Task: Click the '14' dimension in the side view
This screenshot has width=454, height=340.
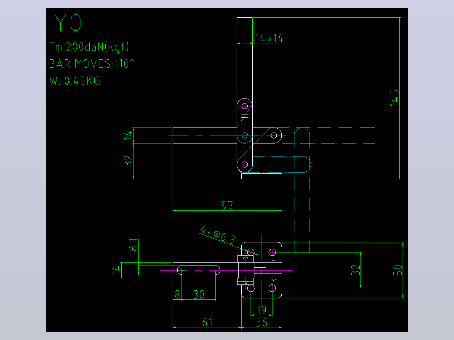Action: coord(128,135)
